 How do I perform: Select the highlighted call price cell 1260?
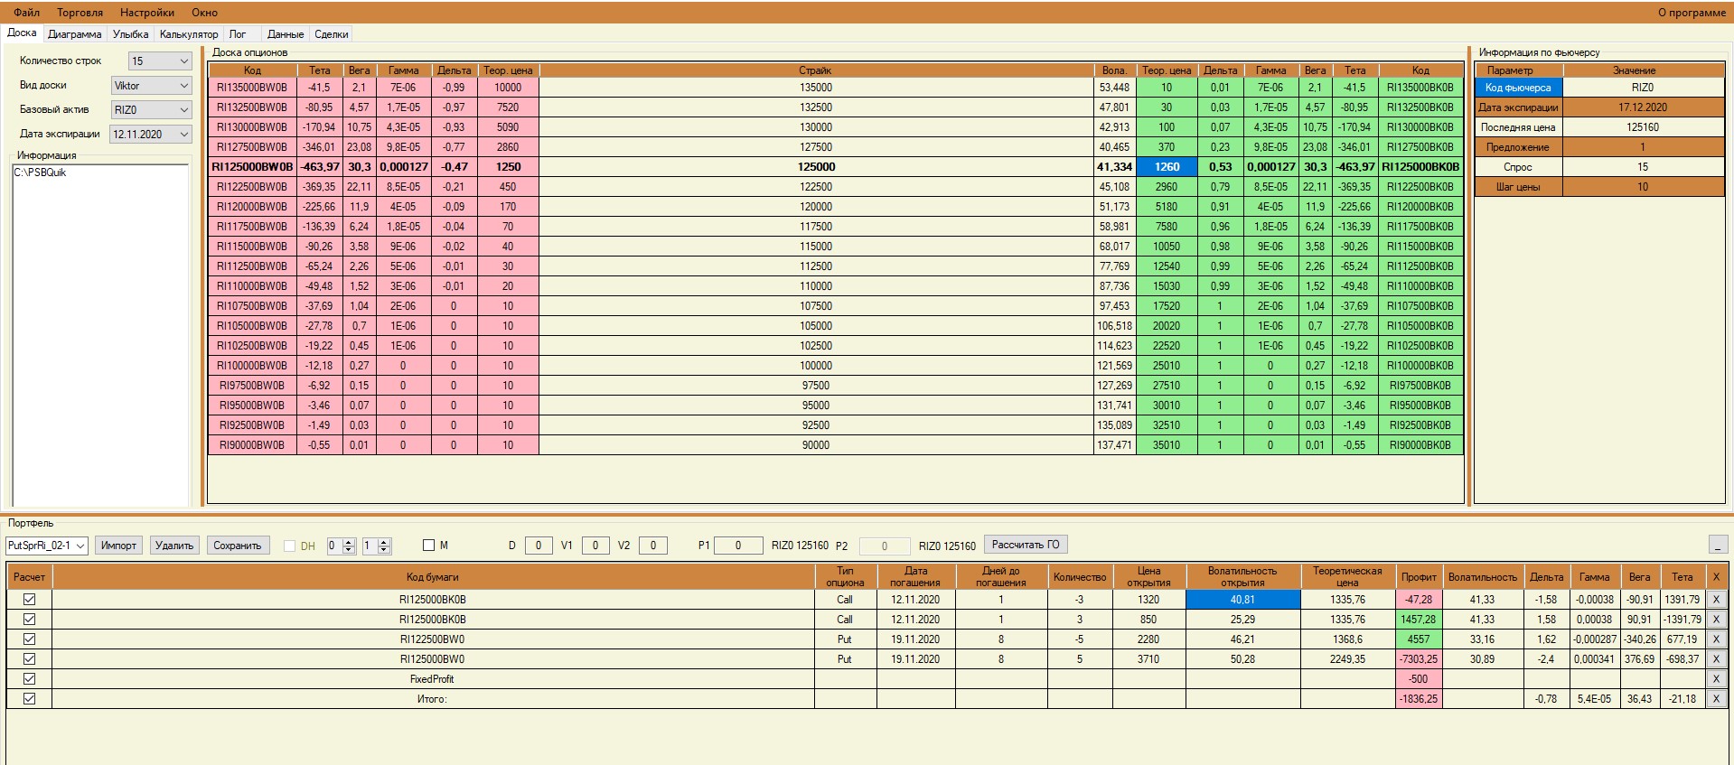click(x=1167, y=167)
